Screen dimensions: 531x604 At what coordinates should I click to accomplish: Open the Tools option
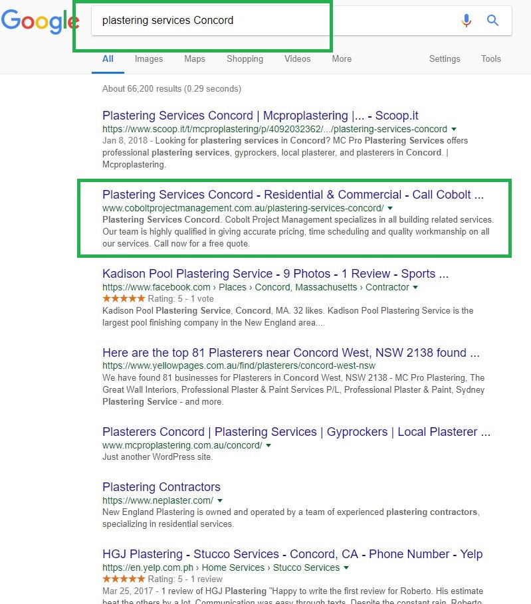point(491,59)
